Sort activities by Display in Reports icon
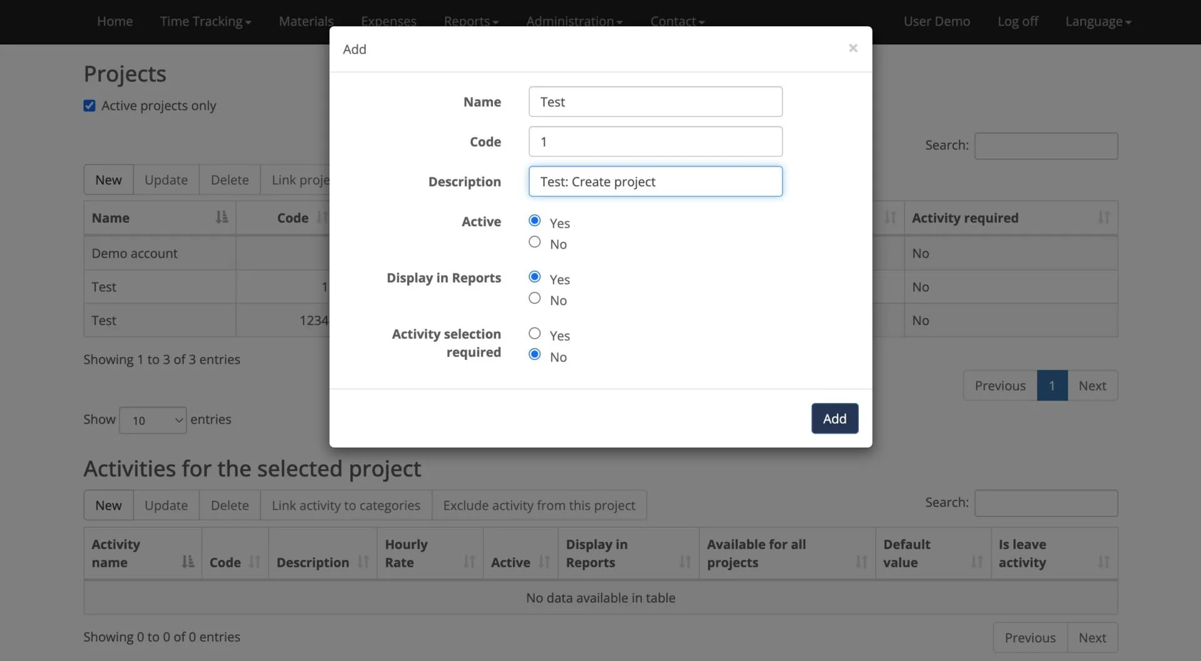The height and width of the screenshot is (661, 1201). tap(685, 562)
